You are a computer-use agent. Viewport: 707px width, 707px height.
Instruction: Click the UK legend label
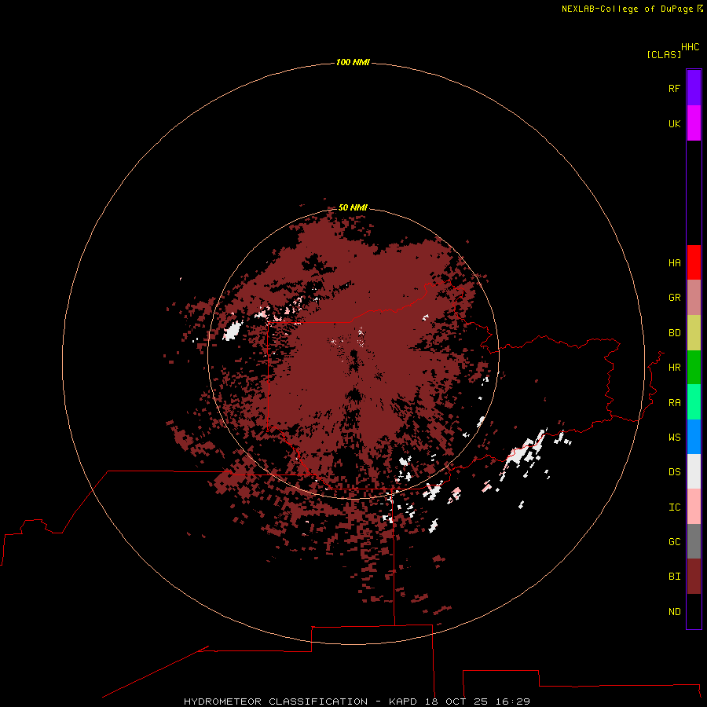[x=674, y=123]
